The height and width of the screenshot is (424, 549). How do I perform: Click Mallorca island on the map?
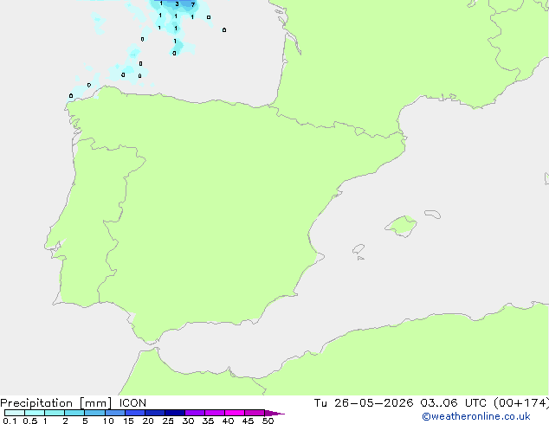tap(402, 226)
